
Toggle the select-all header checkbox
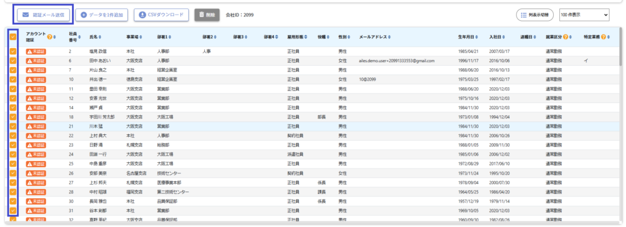point(13,37)
